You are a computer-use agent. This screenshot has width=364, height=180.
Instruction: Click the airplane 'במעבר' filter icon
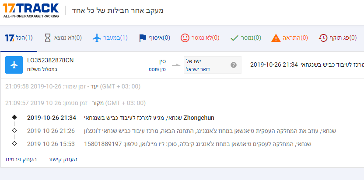click(98, 38)
